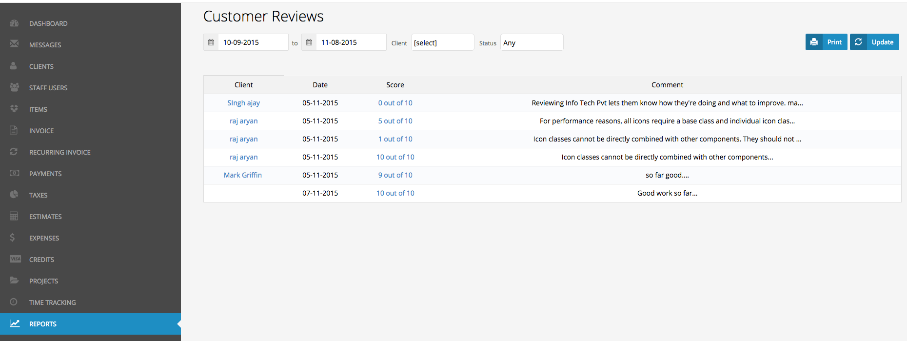Image resolution: width=907 pixels, height=341 pixels.
Task: Click the Credits VISA card icon
Action: (15, 259)
